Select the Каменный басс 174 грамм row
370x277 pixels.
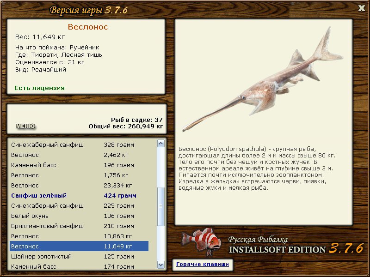(79, 266)
